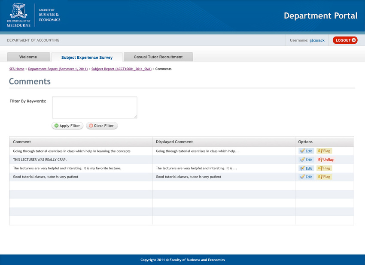This screenshot has height=265, width=365.
Task: Open the Welcome tab
Action: [x=28, y=57]
